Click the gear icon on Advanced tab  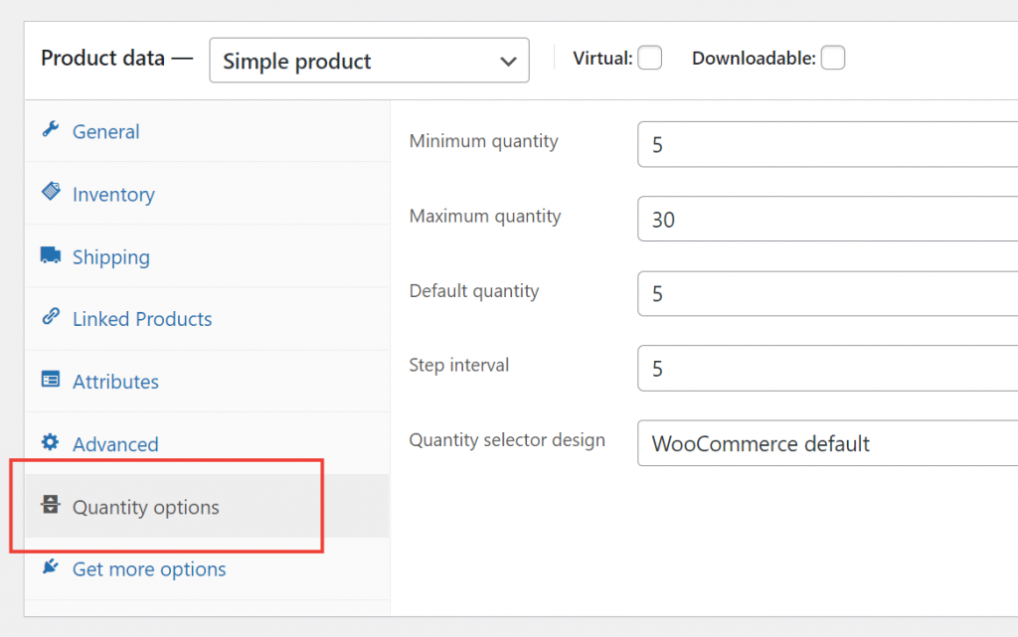pyautogui.click(x=53, y=443)
